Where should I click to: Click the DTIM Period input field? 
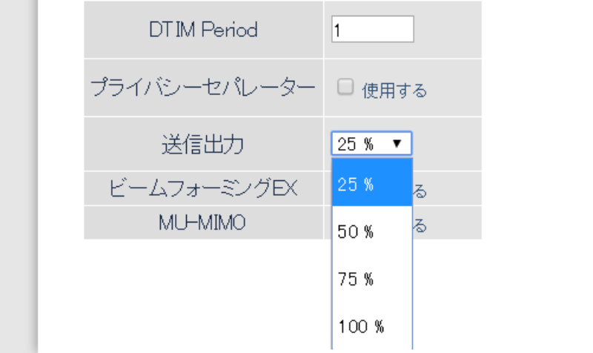(x=372, y=30)
